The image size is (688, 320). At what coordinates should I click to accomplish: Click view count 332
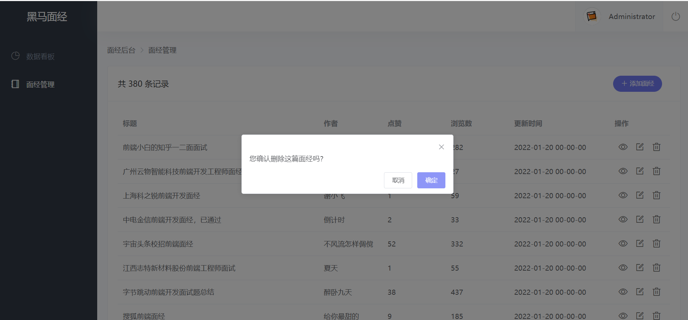click(457, 244)
